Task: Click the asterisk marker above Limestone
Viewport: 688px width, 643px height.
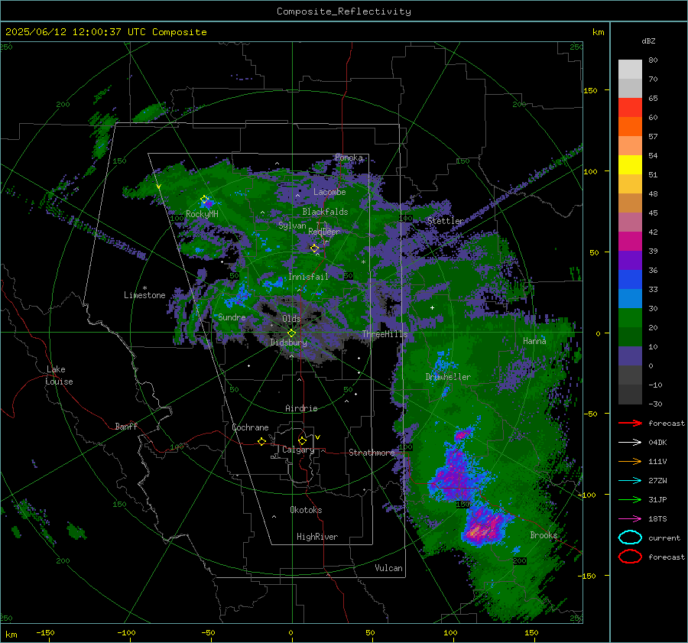Action: click(x=144, y=288)
